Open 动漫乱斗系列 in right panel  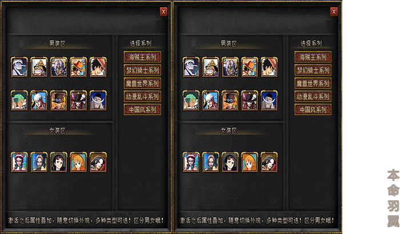pyautogui.click(x=313, y=97)
